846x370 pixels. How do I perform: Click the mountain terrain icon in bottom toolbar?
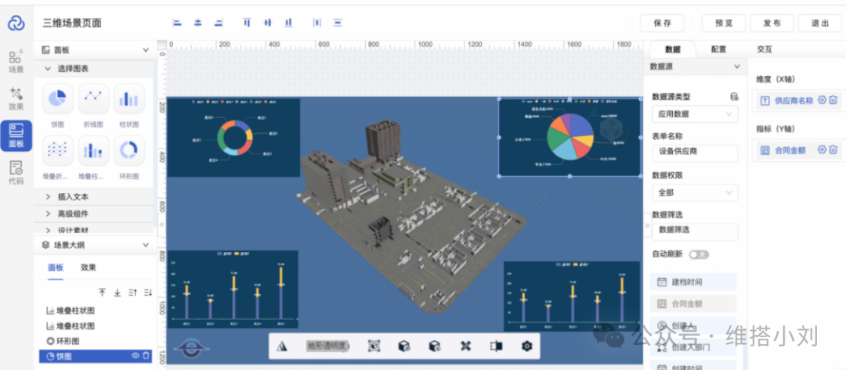[x=281, y=347]
